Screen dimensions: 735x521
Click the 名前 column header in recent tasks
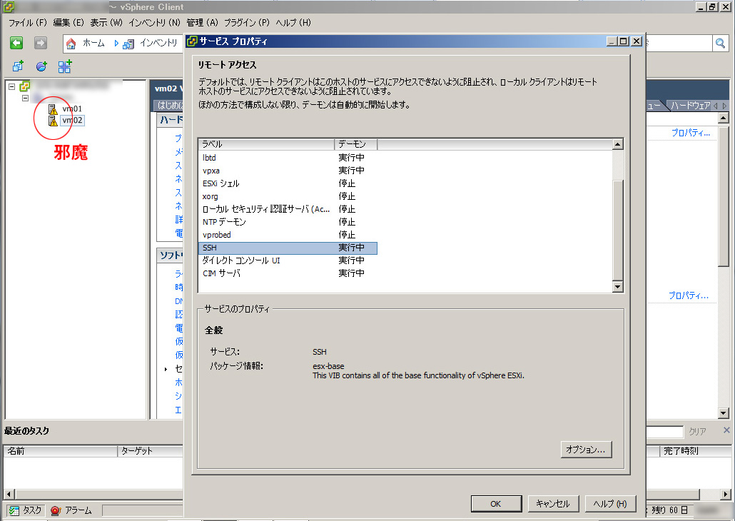click(x=61, y=450)
